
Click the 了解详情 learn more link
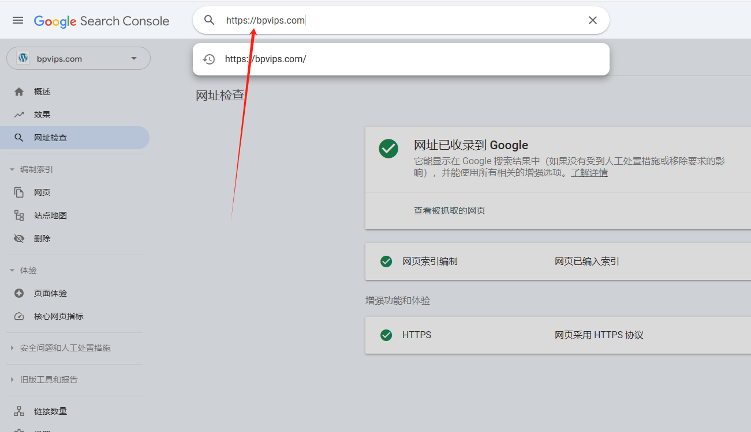pos(589,173)
